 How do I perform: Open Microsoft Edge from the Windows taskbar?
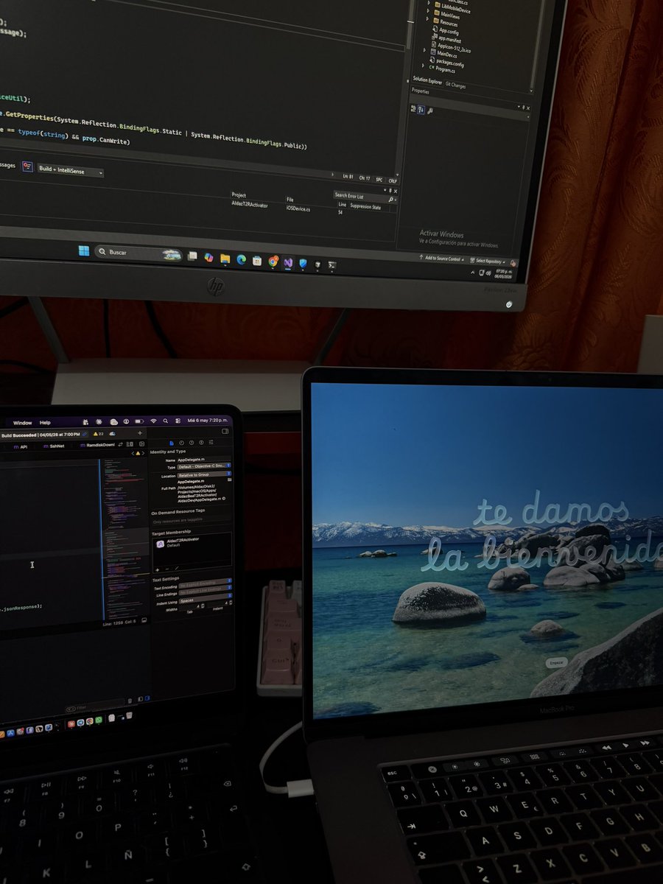click(242, 259)
